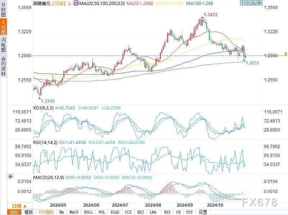Click the 1.2299 low price label
Viewport: 288px width, 215px height.
(x=48, y=101)
